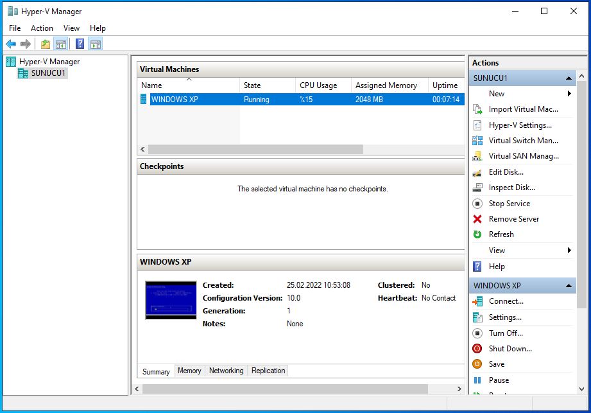Click the center pane scroll left arrow
The width and height of the screenshot is (591, 413).
pos(137,389)
